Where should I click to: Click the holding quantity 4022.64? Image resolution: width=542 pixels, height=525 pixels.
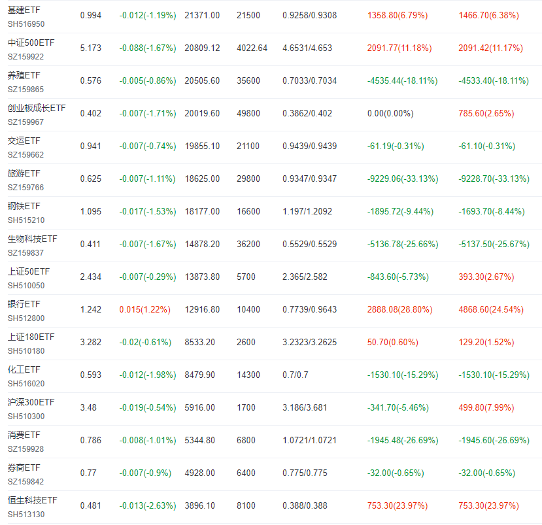click(252, 48)
